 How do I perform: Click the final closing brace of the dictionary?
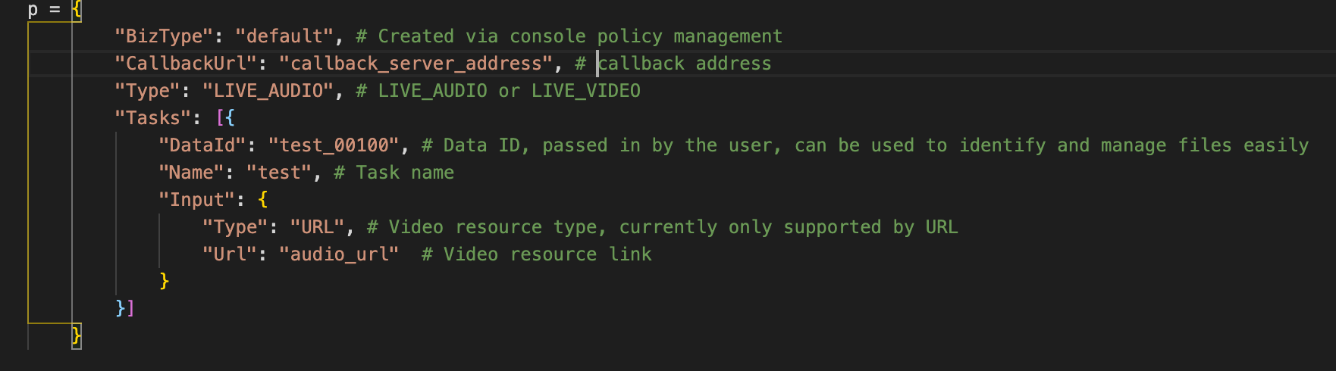pos(77,335)
